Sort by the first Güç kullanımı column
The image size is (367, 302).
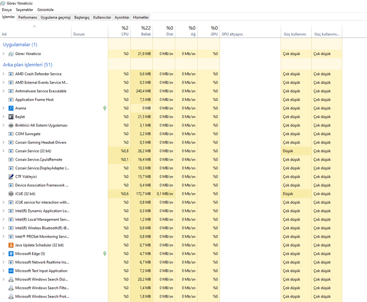tap(296, 31)
